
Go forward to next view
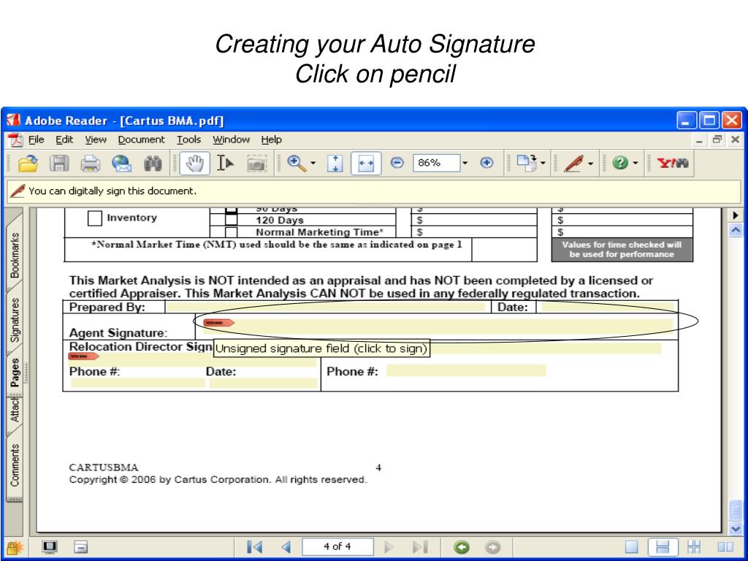click(x=493, y=547)
